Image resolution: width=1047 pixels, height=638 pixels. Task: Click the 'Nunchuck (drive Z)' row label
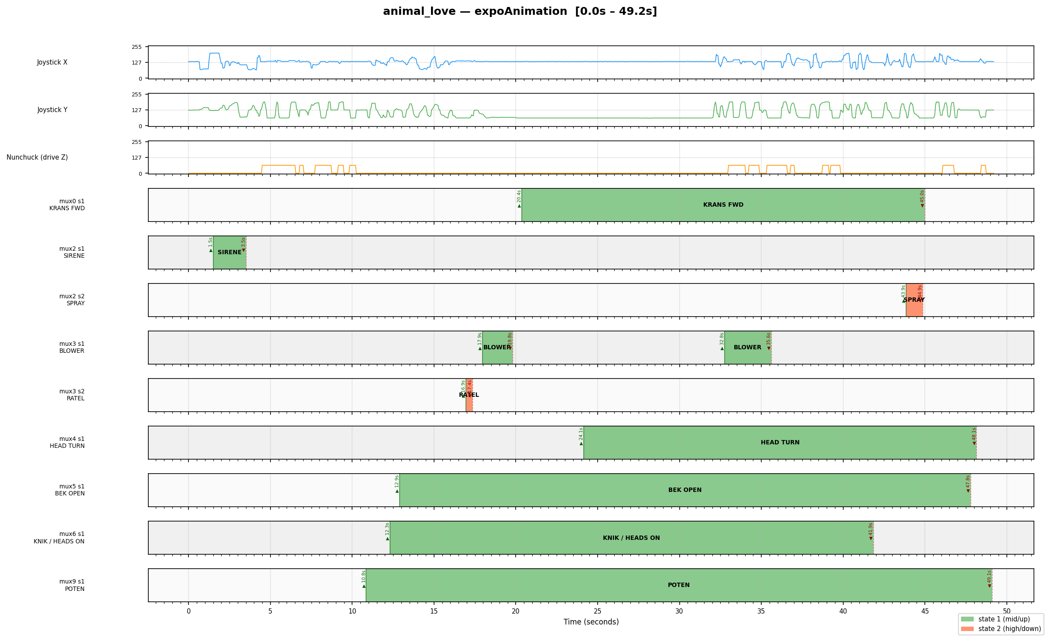click(x=37, y=157)
